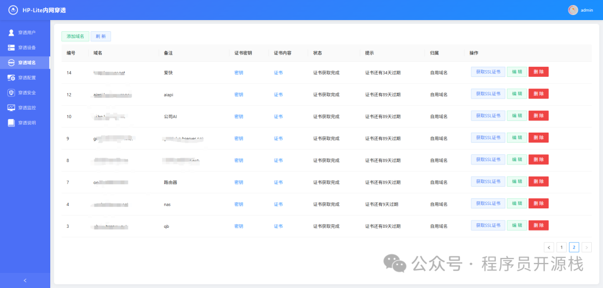Edit the qb domain entry
Screen dimensions: 603x288
[x=517, y=226]
